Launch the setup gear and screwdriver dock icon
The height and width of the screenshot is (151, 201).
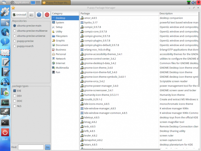pyautogui.click(x=5, y=12)
